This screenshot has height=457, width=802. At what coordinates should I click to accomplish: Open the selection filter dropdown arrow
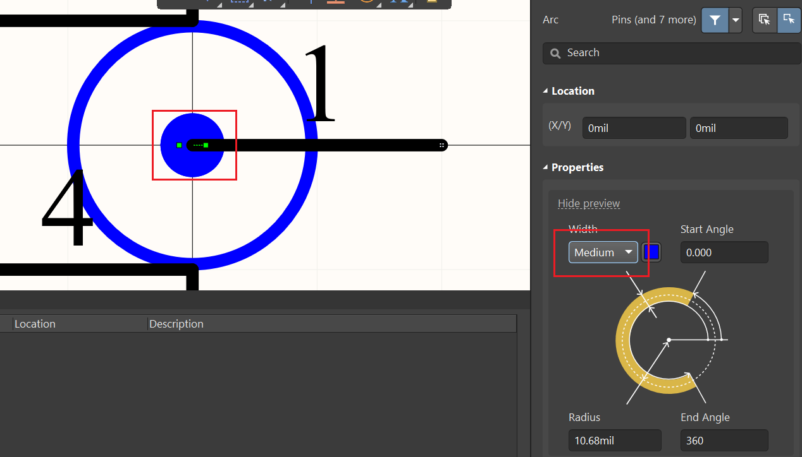click(x=736, y=20)
